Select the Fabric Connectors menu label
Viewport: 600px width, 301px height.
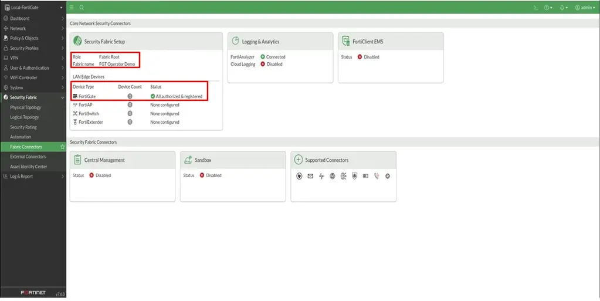(26, 147)
